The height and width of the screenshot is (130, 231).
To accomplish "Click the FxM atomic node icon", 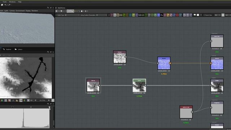I will (140, 15).
